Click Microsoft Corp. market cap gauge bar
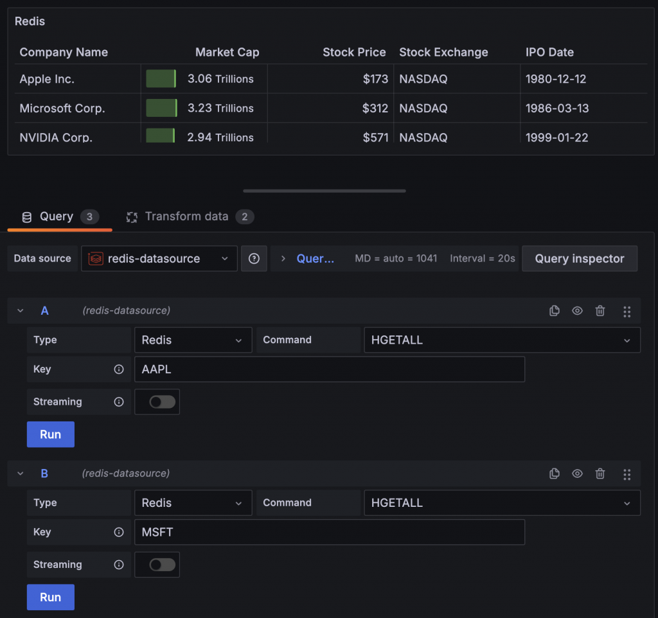Viewport: 658px width, 618px height. [161, 108]
